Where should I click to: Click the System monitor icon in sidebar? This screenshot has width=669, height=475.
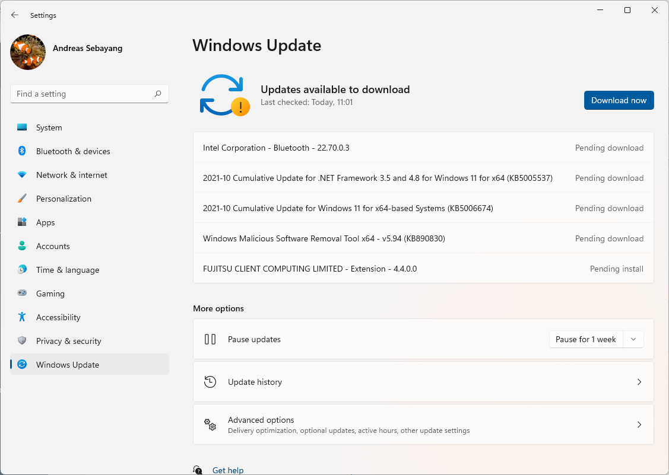tap(22, 127)
